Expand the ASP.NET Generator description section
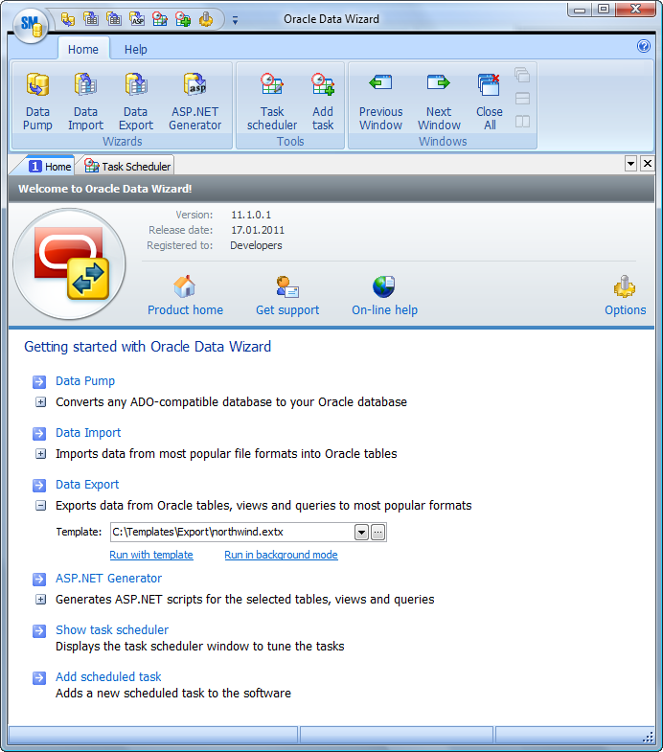 41,600
